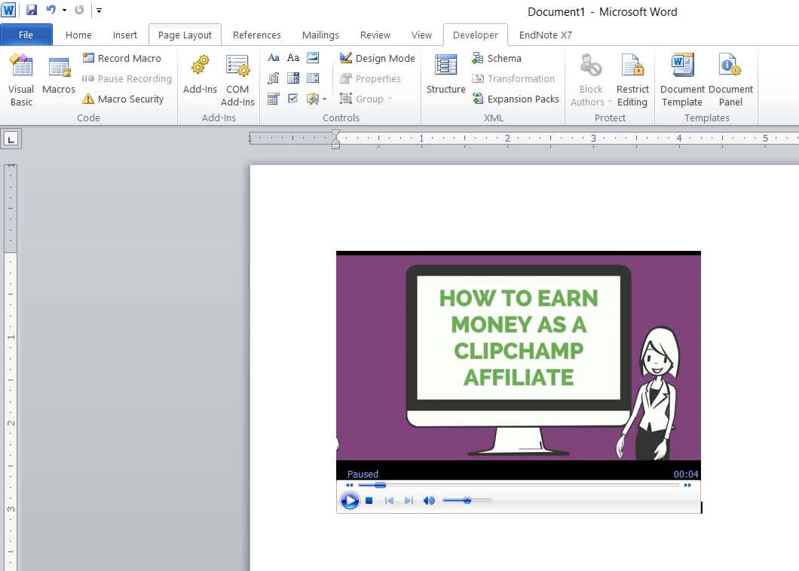Click Restrict Editing
This screenshot has width=799, height=571.
click(x=632, y=80)
